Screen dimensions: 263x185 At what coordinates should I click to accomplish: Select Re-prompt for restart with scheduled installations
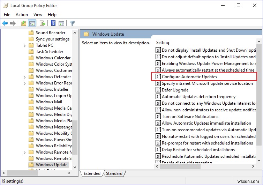pos(207,143)
